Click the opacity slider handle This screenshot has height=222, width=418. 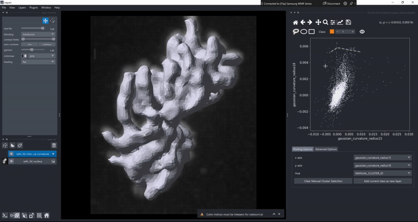pos(42,28)
